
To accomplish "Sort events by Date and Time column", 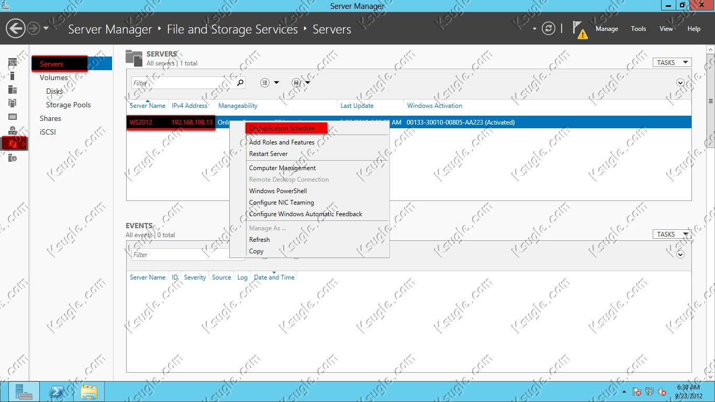I will 274,277.
